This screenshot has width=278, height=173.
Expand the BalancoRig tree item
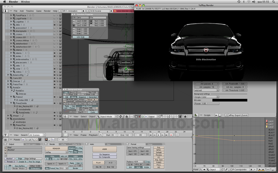(8, 75)
